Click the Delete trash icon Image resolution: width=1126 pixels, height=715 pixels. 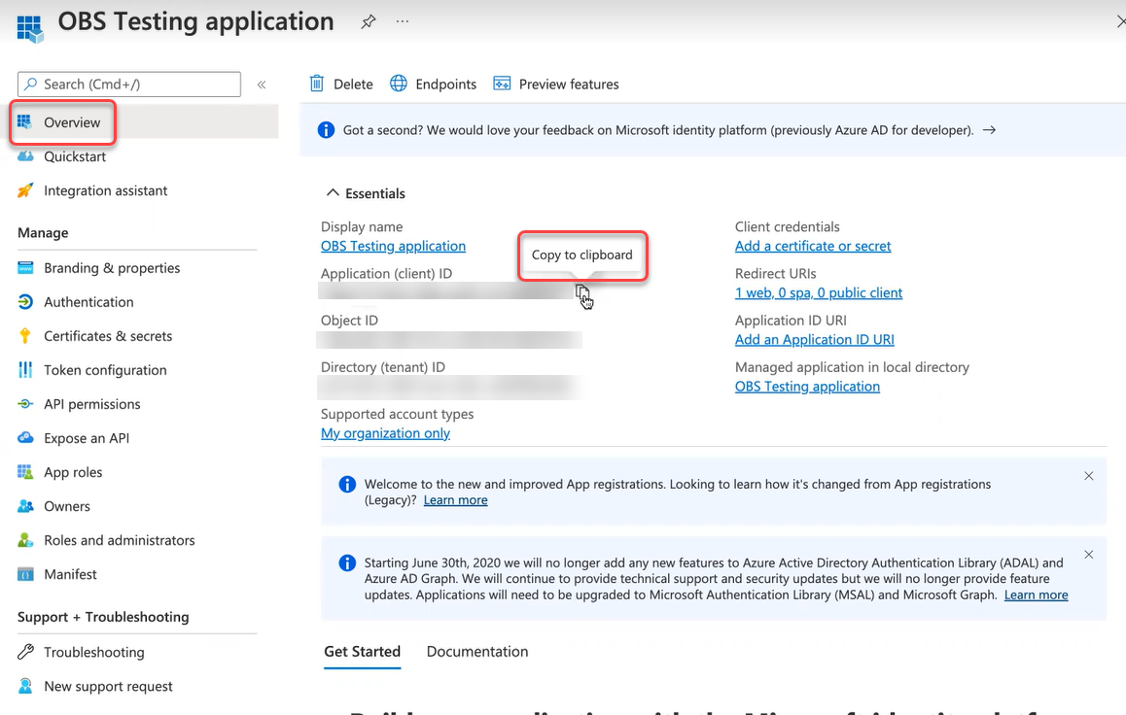(317, 84)
